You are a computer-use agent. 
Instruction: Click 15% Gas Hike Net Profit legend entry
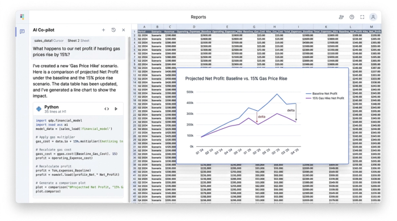[325, 98]
